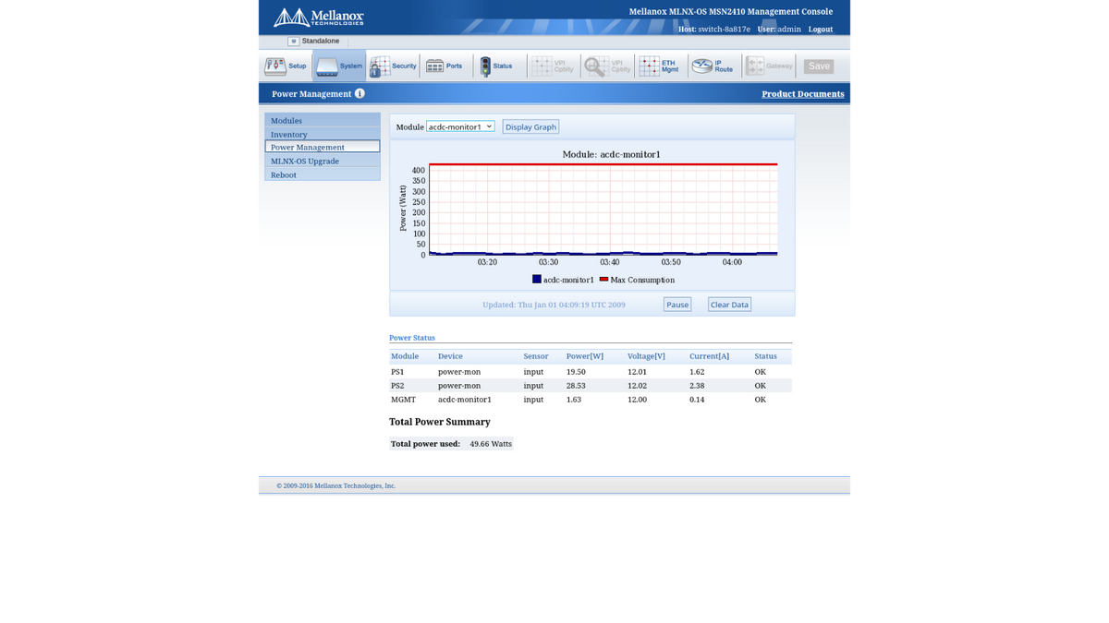The image size is (1109, 623).
Task: Click the Clear Data button
Action: [729, 305]
